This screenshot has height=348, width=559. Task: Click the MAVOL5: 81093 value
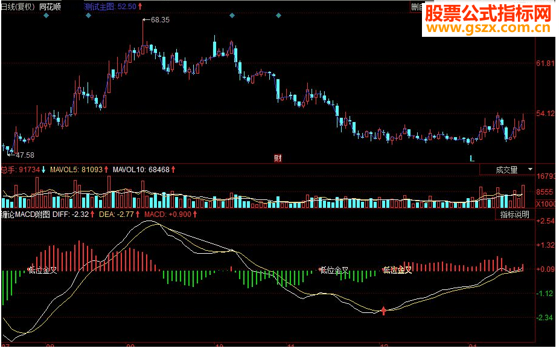click(76, 170)
